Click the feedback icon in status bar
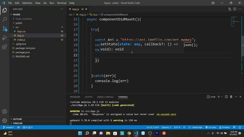 click(234, 127)
